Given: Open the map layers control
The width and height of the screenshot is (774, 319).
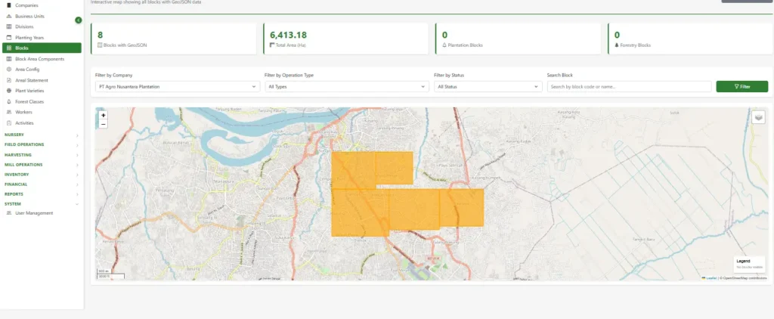Looking at the screenshot, I should click(x=758, y=117).
